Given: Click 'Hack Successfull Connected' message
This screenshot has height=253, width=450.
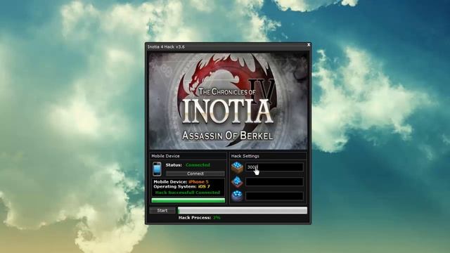Looking at the screenshot, I should pos(188,193).
